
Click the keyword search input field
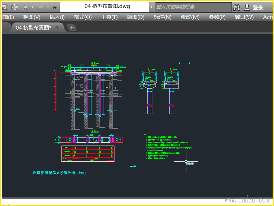tap(192, 7)
